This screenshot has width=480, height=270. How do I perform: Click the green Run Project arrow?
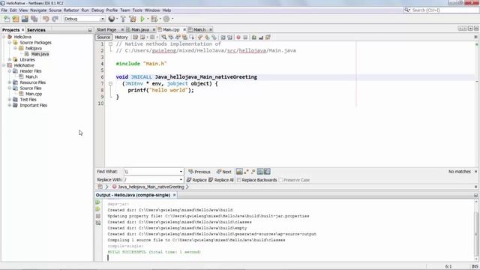(x=142, y=19)
